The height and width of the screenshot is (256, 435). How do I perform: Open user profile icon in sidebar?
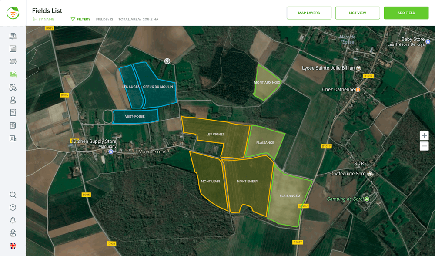point(13,233)
